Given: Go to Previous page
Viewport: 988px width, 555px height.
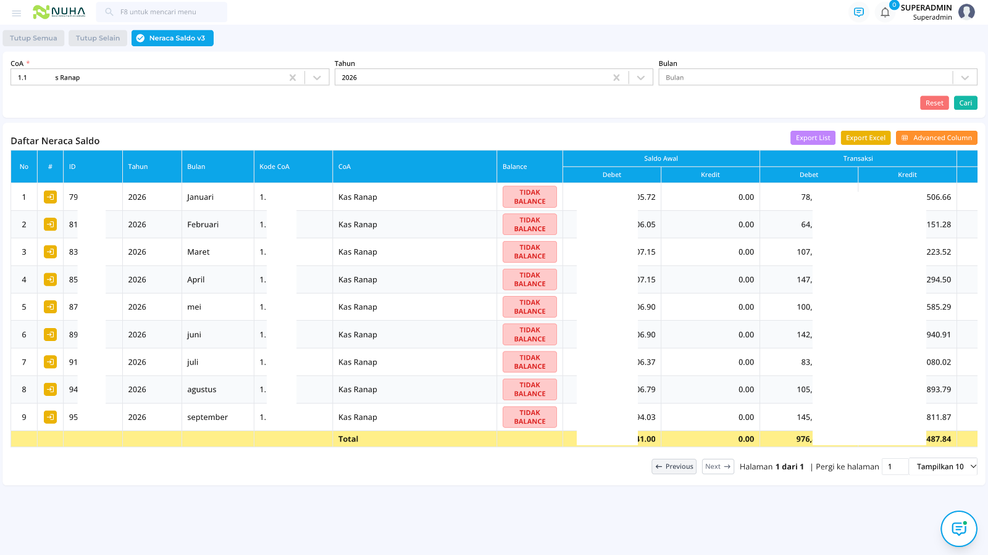Looking at the screenshot, I should (674, 467).
